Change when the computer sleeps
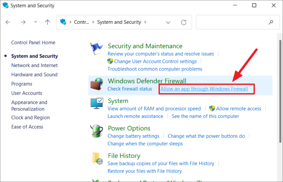 (x=145, y=144)
